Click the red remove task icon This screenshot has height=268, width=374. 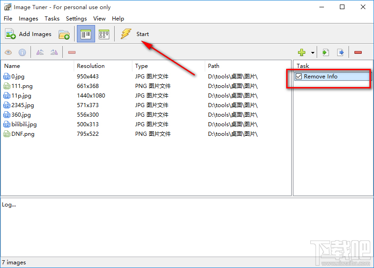[x=358, y=52]
